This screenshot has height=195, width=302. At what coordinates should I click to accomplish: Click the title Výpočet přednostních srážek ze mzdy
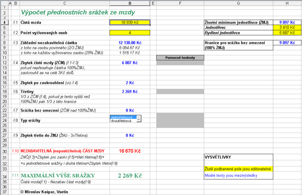pos(78,12)
